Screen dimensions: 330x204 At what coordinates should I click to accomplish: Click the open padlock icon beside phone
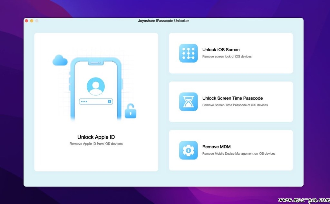pos(131,111)
